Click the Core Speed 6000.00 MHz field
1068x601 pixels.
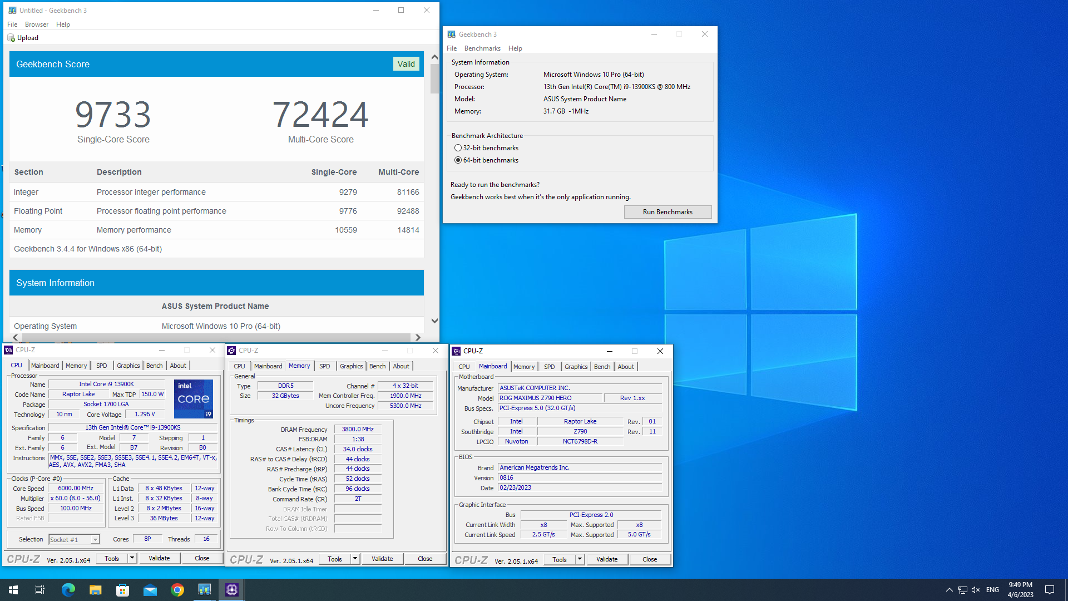coord(76,488)
